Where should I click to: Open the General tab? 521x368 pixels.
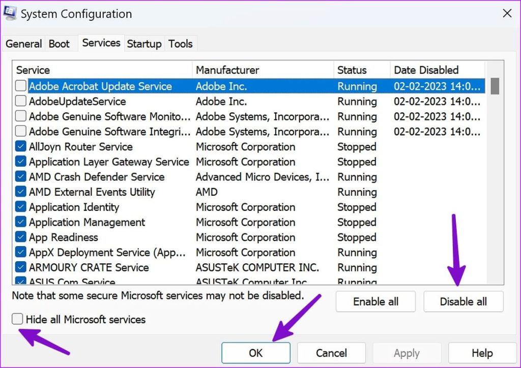[x=23, y=44]
